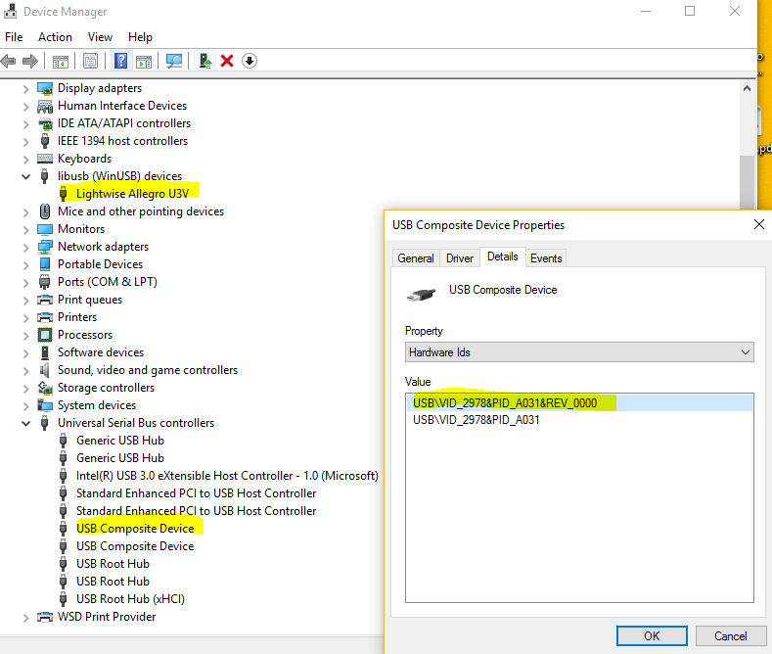Image resolution: width=772 pixels, height=654 pixels.
Task: Expand the WSD Print Provider node
Action: (26, 618)
